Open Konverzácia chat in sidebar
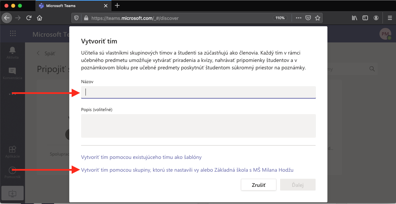The width and height of the screenshot is (396, 204). pos(13,71)
